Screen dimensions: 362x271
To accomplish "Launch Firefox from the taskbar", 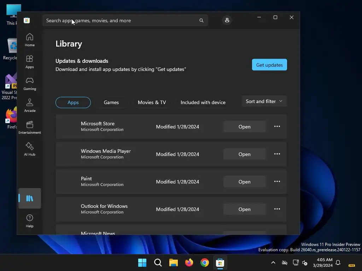I will [x=189, y=263].
